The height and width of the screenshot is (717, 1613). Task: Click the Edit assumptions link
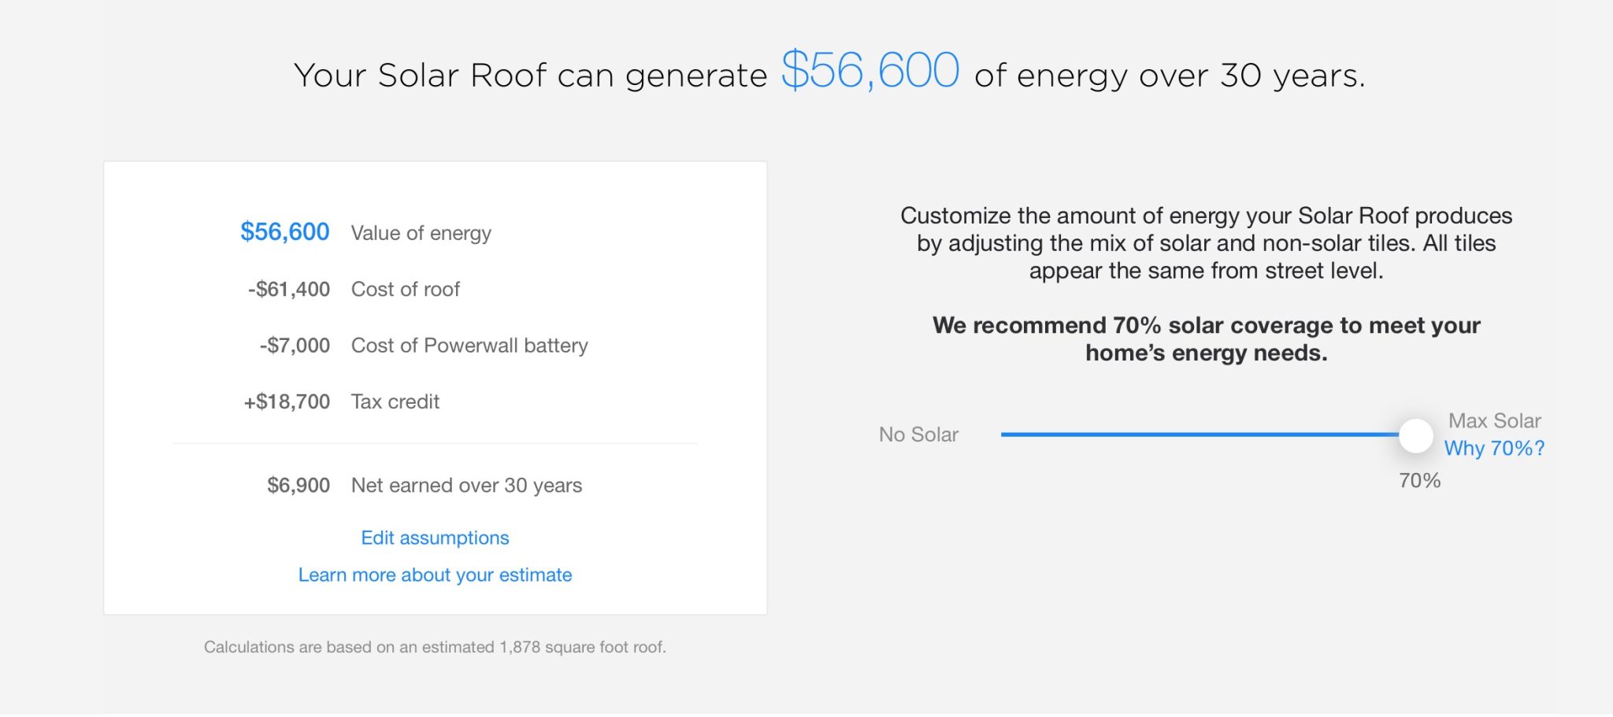coord(435,538)
